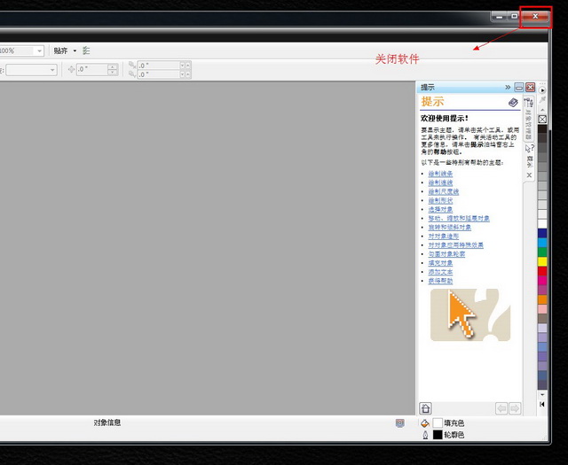This screenshot has width=568, height=465.
Task: Pick the green swatch in the color palette
Action: pos(542,252)
